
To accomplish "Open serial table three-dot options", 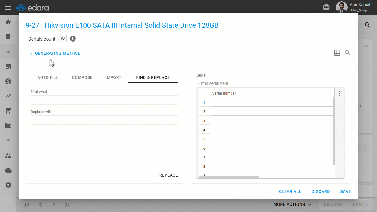I will pos(340,94).
